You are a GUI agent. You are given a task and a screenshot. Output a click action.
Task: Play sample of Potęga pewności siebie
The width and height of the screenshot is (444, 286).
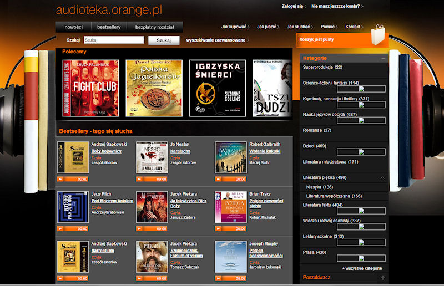pos(218,229)
